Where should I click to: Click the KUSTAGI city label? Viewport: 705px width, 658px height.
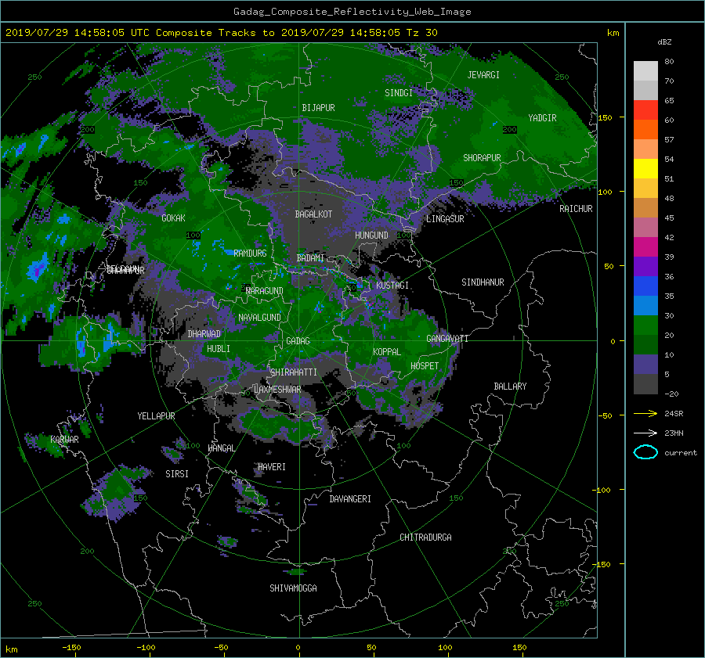tap(392, 286)
